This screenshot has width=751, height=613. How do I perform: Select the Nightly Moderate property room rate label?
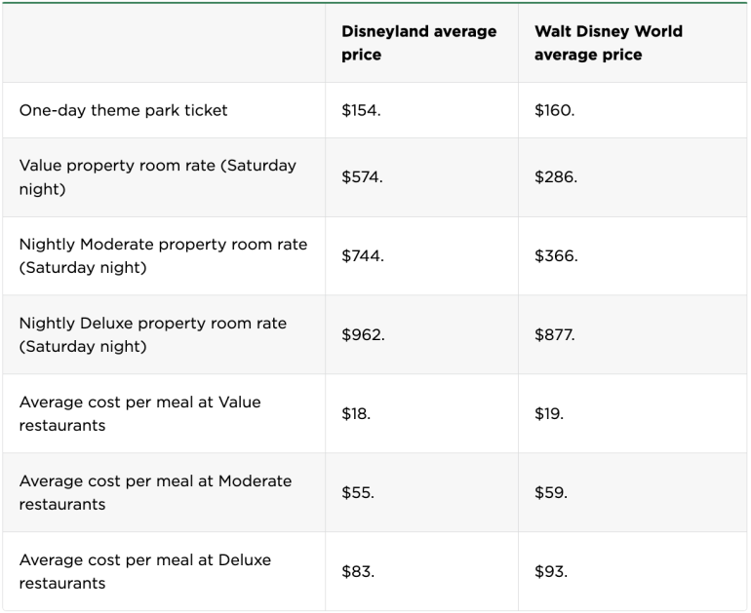coord(163,256)
